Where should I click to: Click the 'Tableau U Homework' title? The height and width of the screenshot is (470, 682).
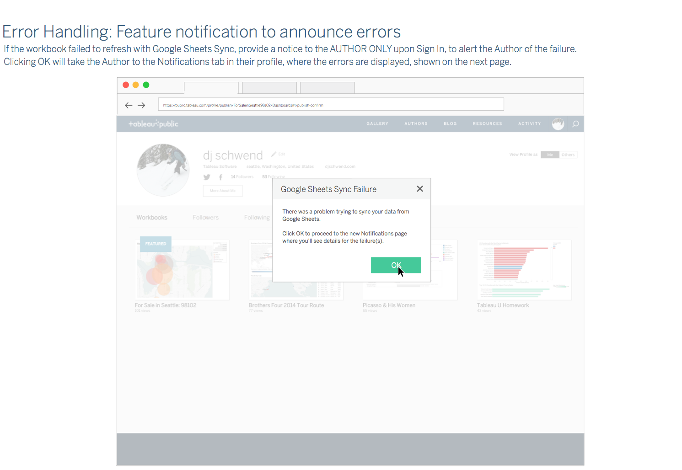click(x=503, y=305)
